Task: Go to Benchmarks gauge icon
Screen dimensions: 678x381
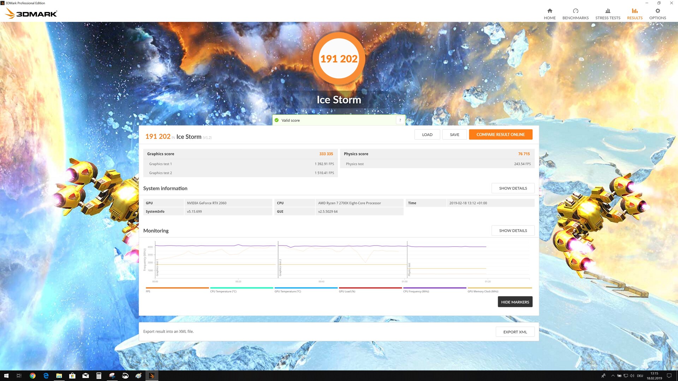Action: coord(575,11)
